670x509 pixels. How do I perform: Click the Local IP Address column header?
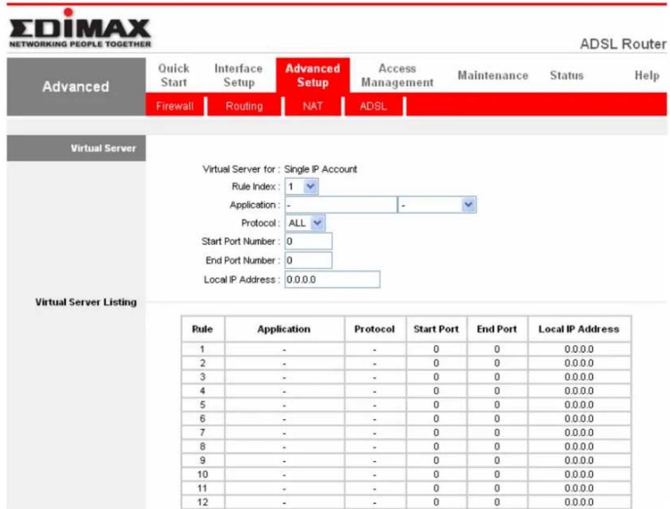579,329
